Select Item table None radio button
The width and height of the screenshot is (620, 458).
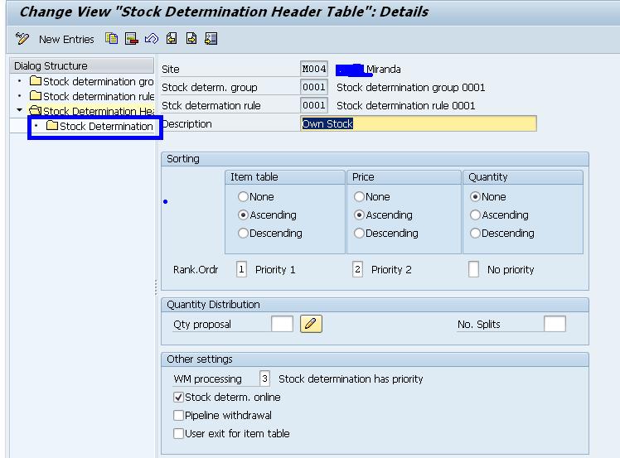pyautogui.click(x=243, y=196)
